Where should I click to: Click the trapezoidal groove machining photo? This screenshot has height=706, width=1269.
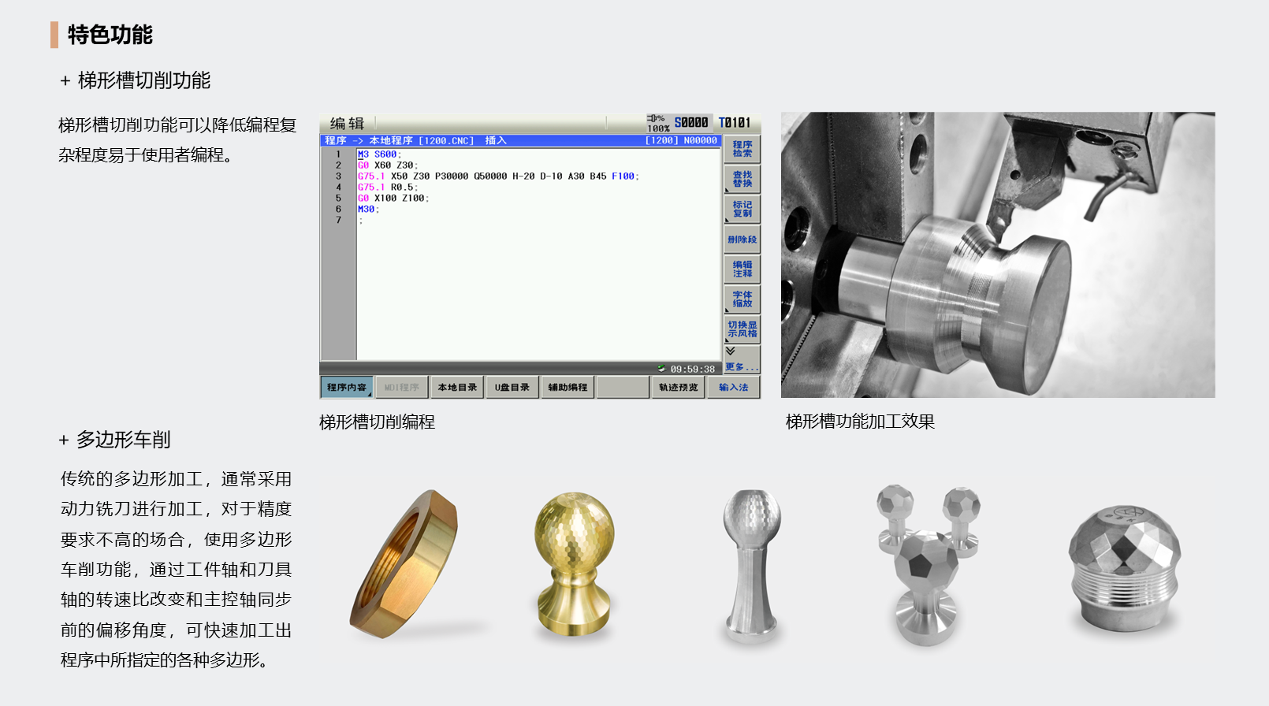pyautogui.click(x=997, y=255)
